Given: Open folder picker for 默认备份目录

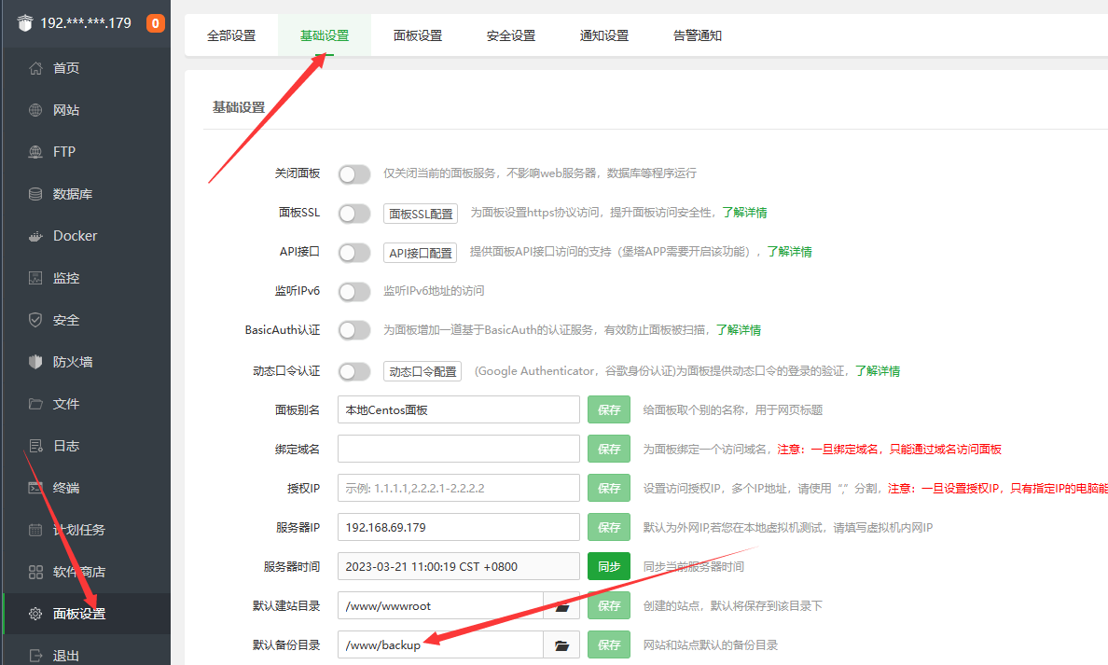Looking at the screenshot, I should click(x=561, y=644).
